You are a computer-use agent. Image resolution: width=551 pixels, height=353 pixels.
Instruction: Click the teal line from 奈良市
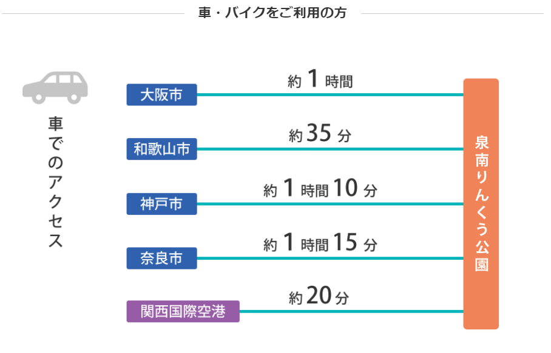[330, 259]
